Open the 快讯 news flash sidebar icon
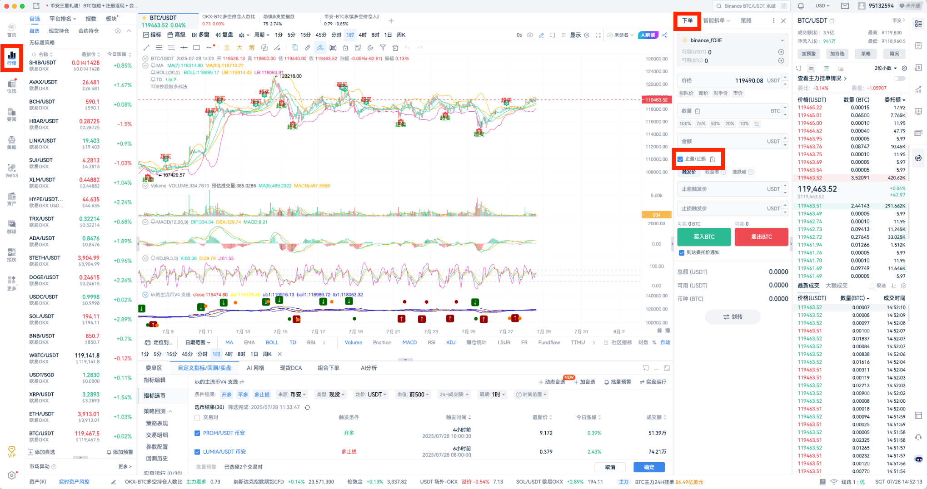This screenshot has width=927, height=489. [11, 86]
